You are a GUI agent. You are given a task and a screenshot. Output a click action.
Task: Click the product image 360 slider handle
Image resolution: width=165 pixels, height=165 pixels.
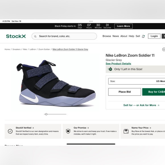(46, 114)
